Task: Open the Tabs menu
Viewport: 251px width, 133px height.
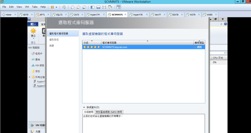Action: (x=35, y=7)
